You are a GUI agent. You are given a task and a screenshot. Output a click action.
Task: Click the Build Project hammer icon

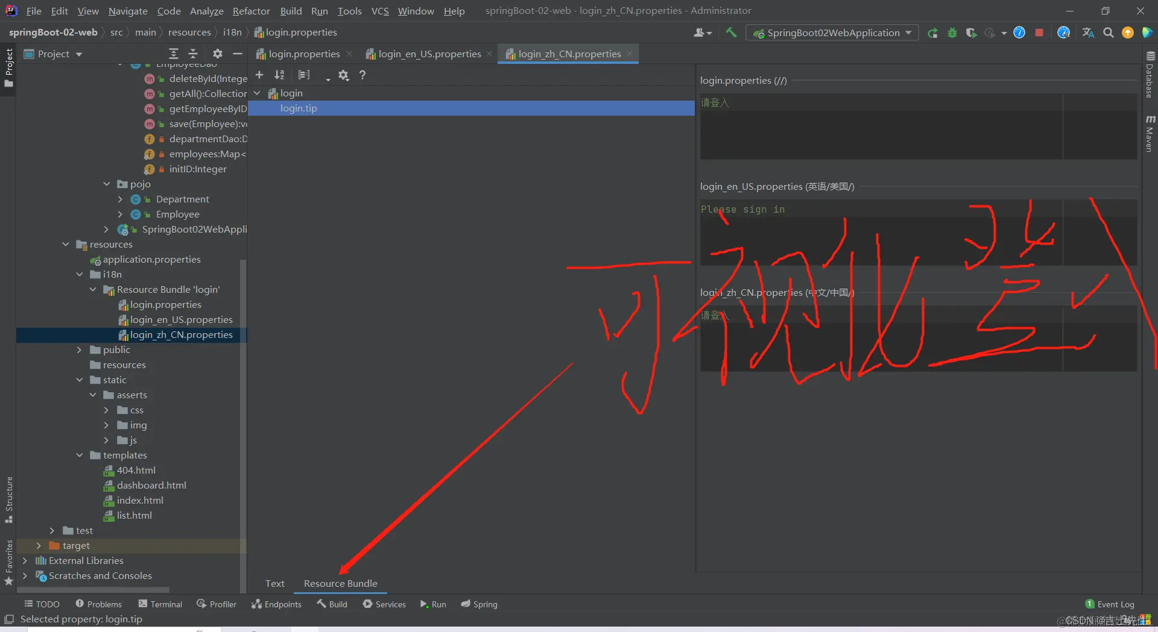pos(731,33)
